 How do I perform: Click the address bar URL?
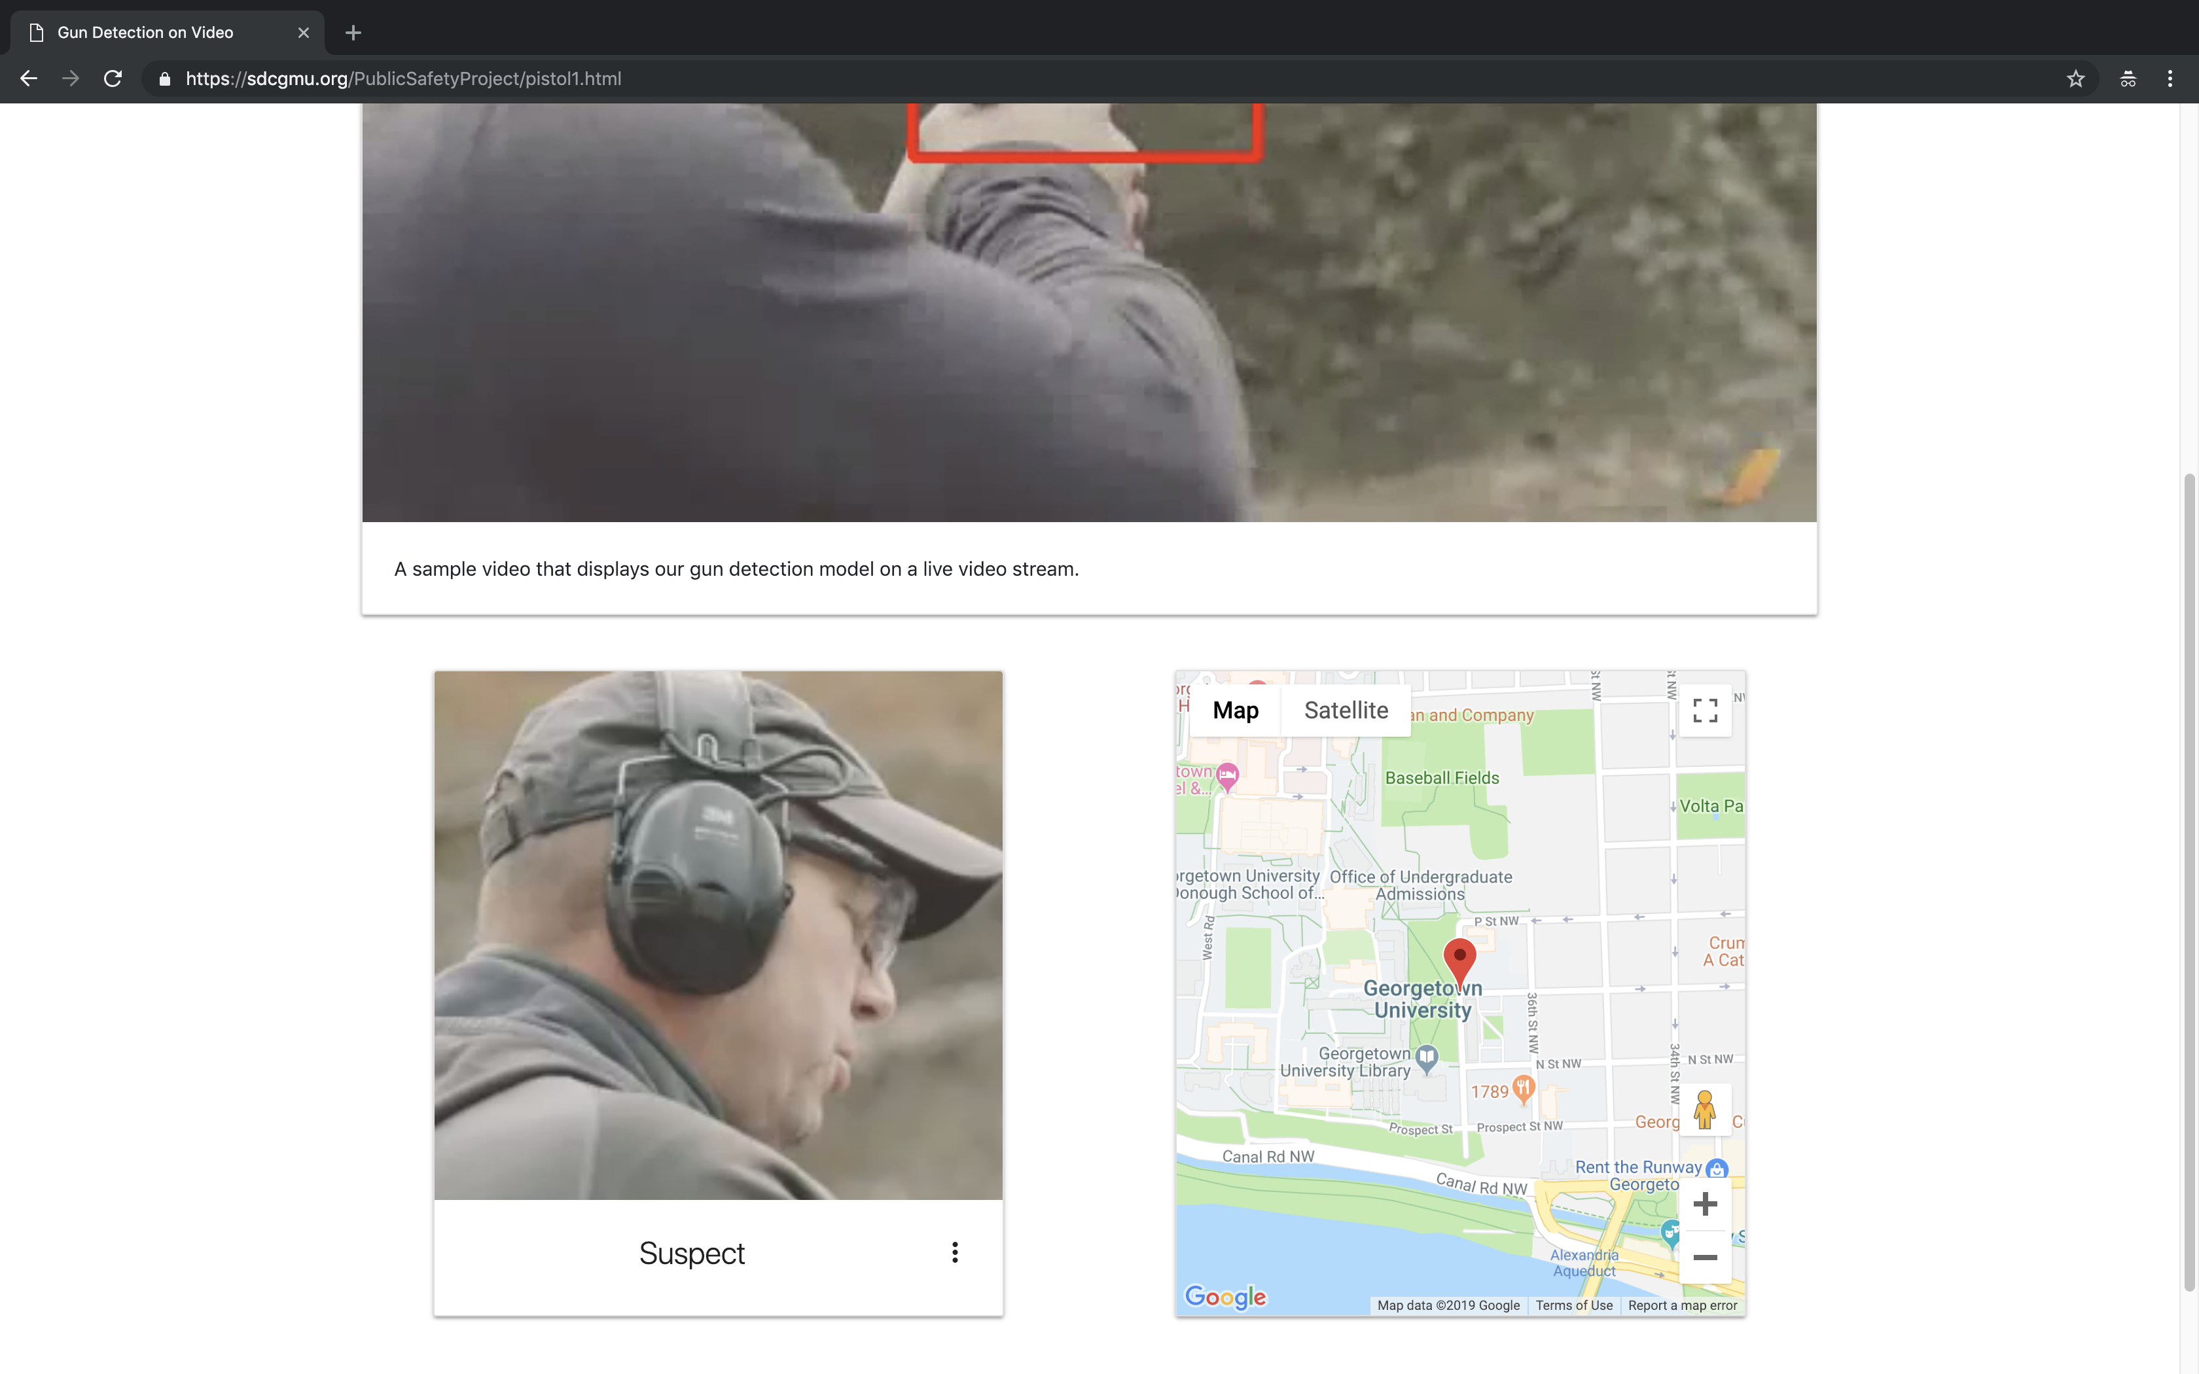403,79
